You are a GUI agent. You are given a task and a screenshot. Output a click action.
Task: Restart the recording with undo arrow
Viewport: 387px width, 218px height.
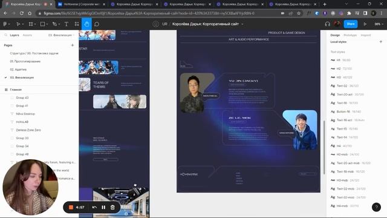(x=94, y=207)
